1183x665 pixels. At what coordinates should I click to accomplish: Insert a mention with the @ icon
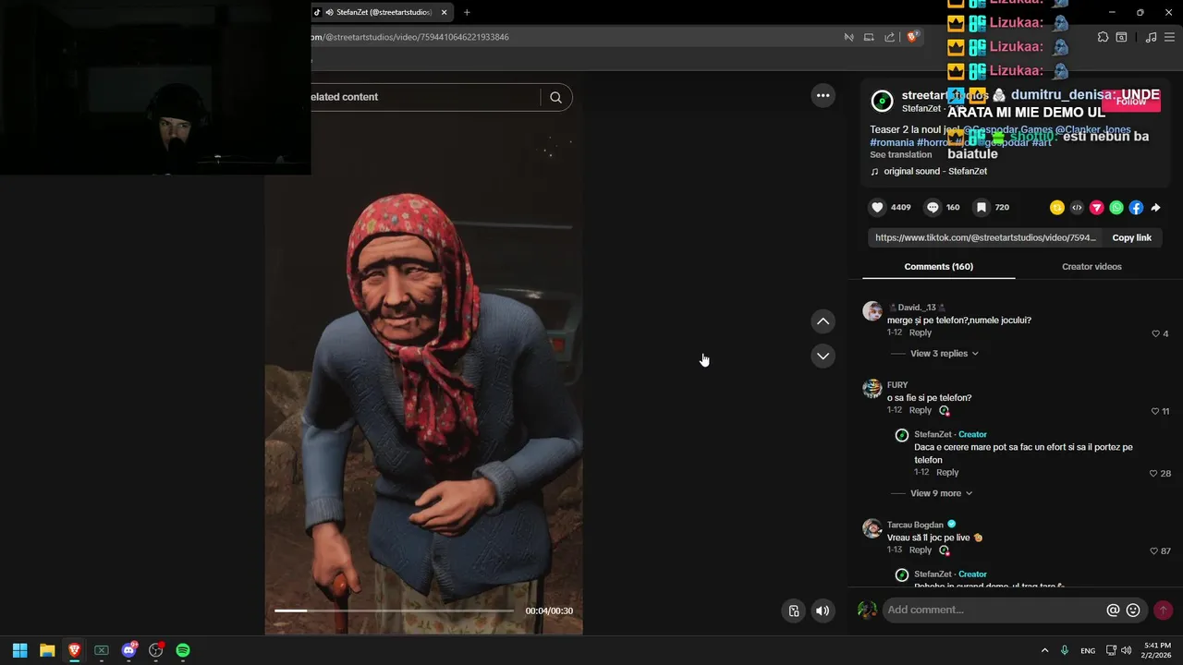coord(1113,611)
